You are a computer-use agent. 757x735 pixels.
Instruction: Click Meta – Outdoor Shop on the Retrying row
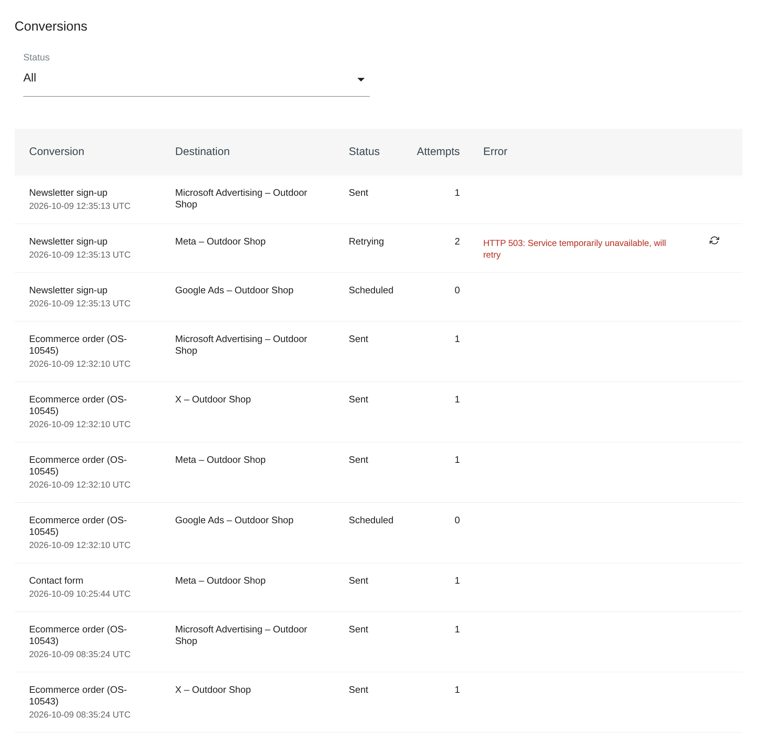pos(220,241)
